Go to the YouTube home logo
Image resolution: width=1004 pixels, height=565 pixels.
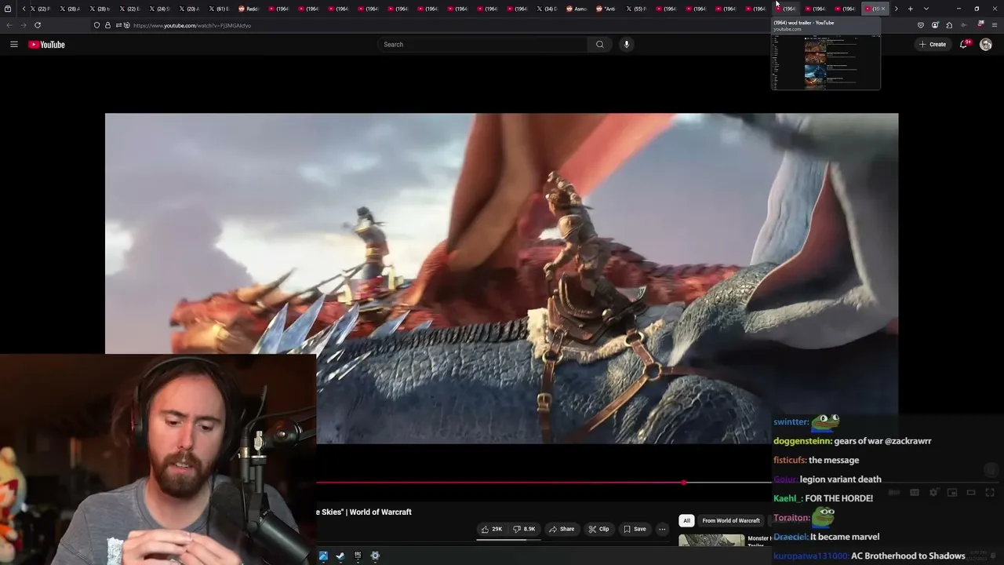[47, 45]
